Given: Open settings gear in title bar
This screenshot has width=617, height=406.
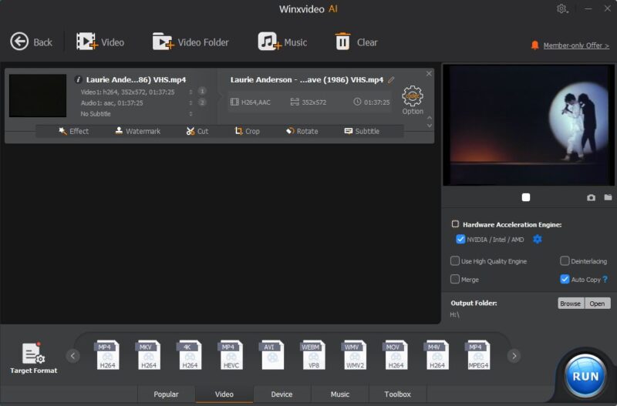Looking at the screenshot, I should pos(562,8).
